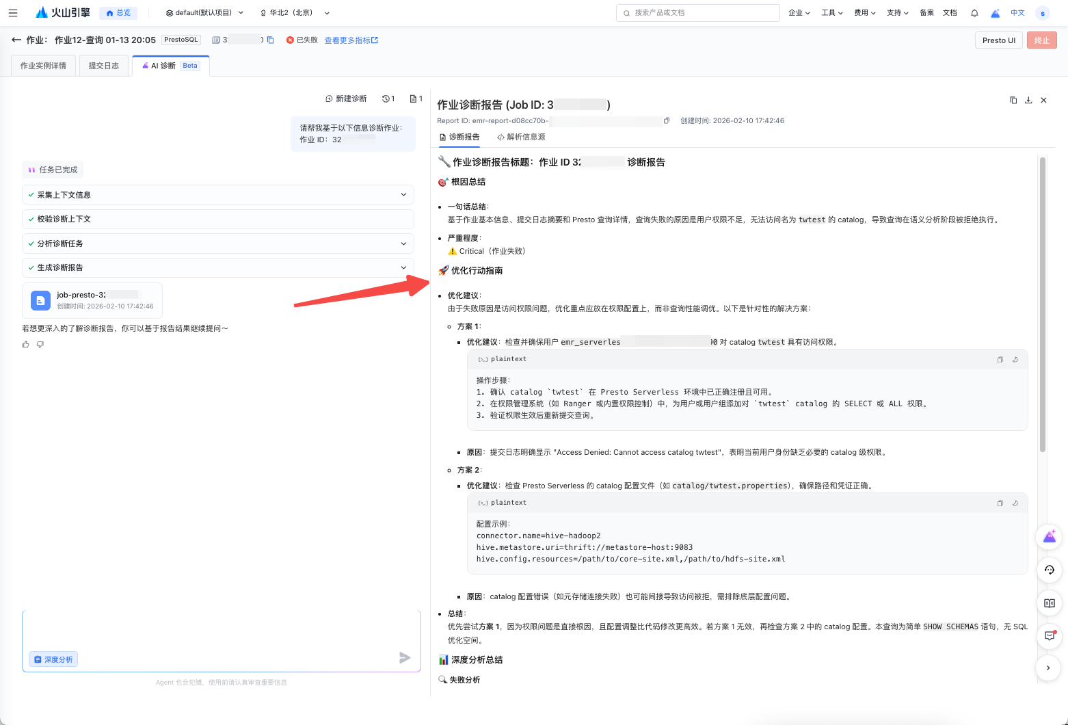Image resolution: width=1068 pixels, height=725 pixels.
Task: Click the Presto UI button
Action: click(x=998, y=40)
